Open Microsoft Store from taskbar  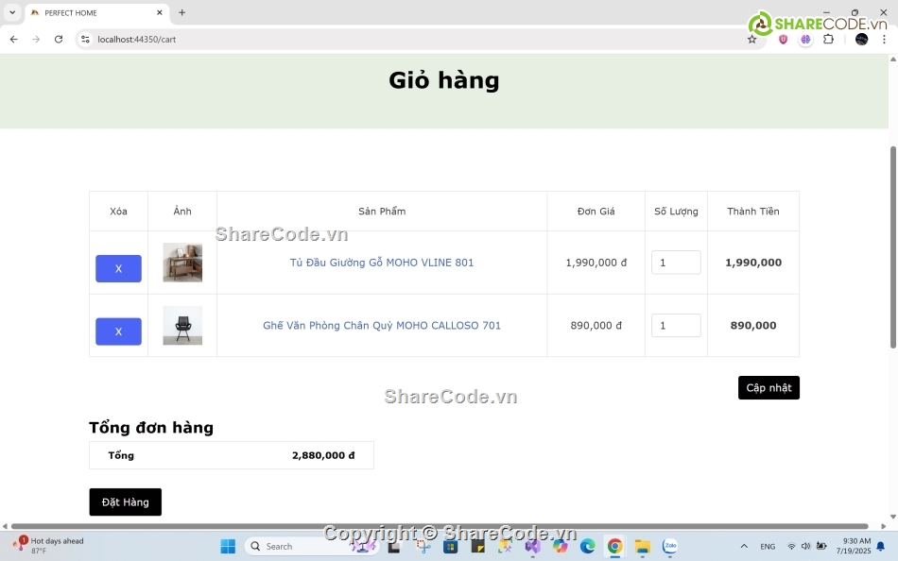tap(451, 547)
